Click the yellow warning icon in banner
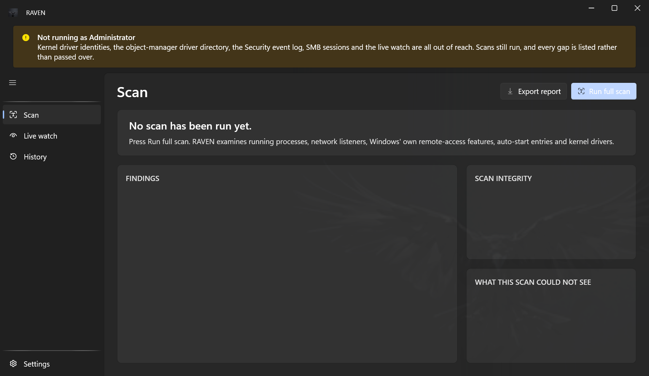This screenshot has width=649, height=376. click(x=26, y=38)
